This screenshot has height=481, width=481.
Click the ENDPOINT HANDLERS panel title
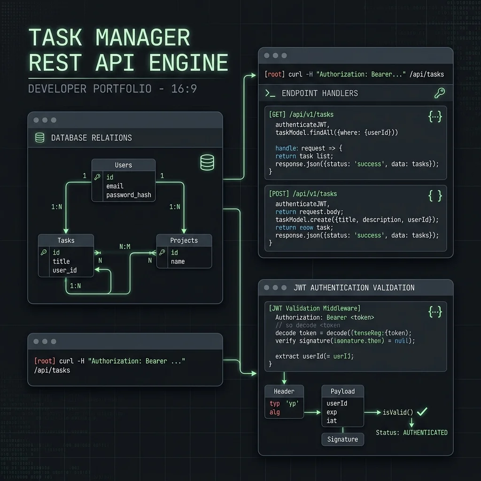[319, 93]
